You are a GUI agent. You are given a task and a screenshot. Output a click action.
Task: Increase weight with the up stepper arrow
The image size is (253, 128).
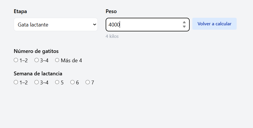tap(184, 22)
